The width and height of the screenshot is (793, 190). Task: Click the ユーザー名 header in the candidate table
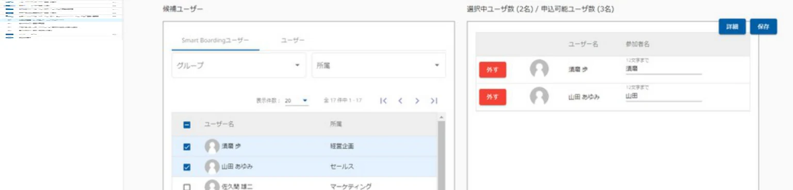click(x=219, y=124)
